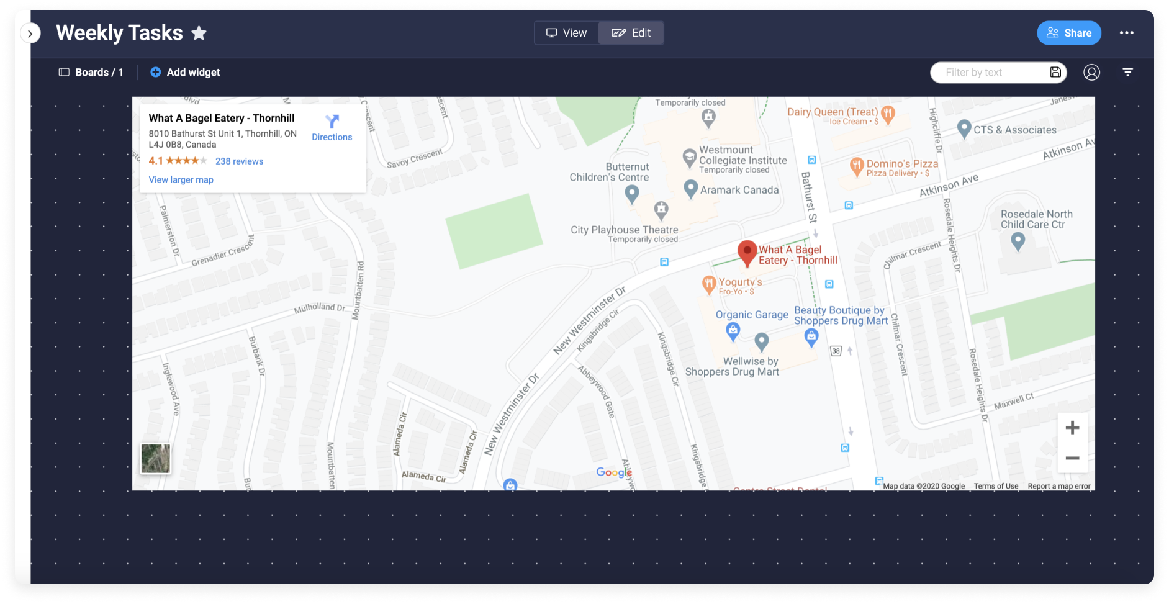Open the advanced filter lines icon
This screenshot has width=1169, height=604.
1128,73
